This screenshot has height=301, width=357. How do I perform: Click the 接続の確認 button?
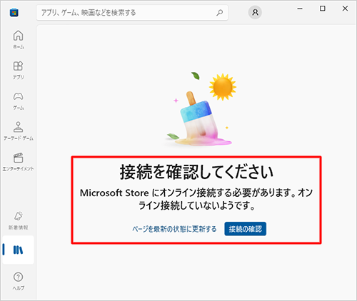point(245,229)
